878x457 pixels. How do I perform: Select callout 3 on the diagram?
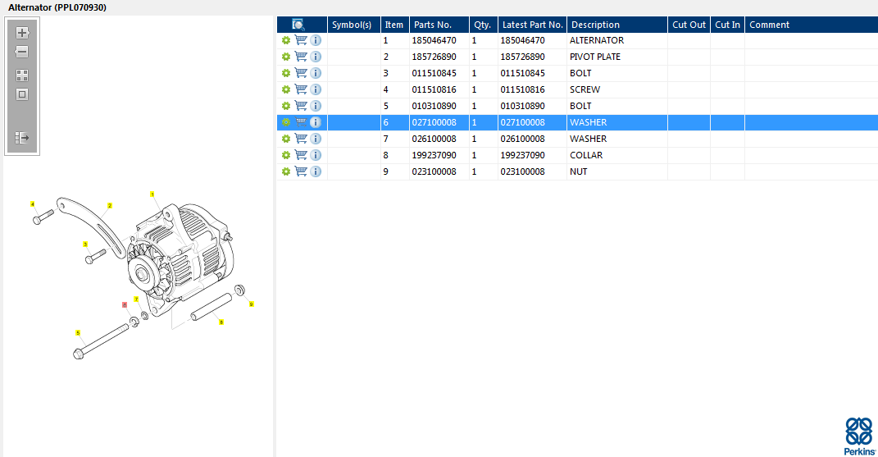click(x=85, y=244)
